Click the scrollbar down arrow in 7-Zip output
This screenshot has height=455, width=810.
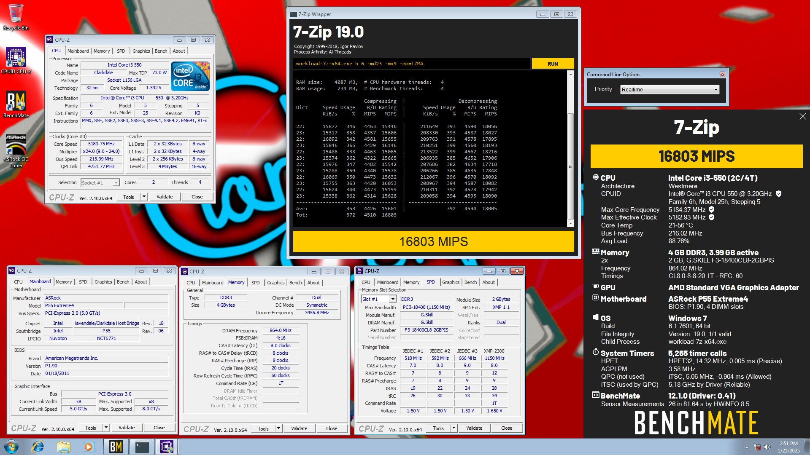click(570, 223)
